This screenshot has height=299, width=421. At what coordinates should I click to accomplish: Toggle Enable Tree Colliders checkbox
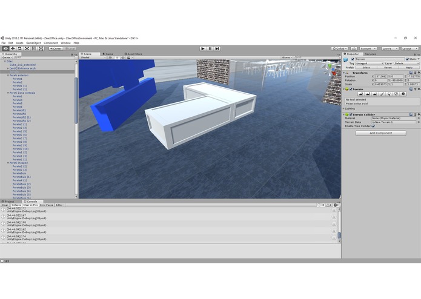pyautogui.click(x=374, y=126)
